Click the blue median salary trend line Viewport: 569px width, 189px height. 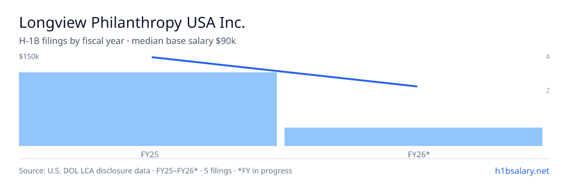(x=284, y=72)
